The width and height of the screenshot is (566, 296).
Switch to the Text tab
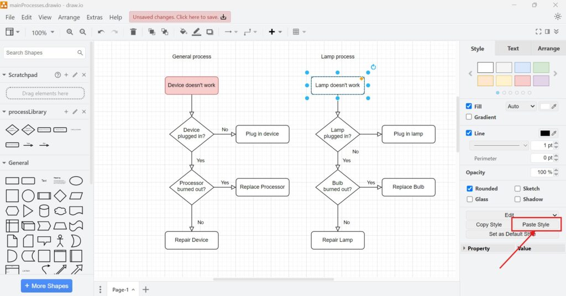[x=513, y=49]
